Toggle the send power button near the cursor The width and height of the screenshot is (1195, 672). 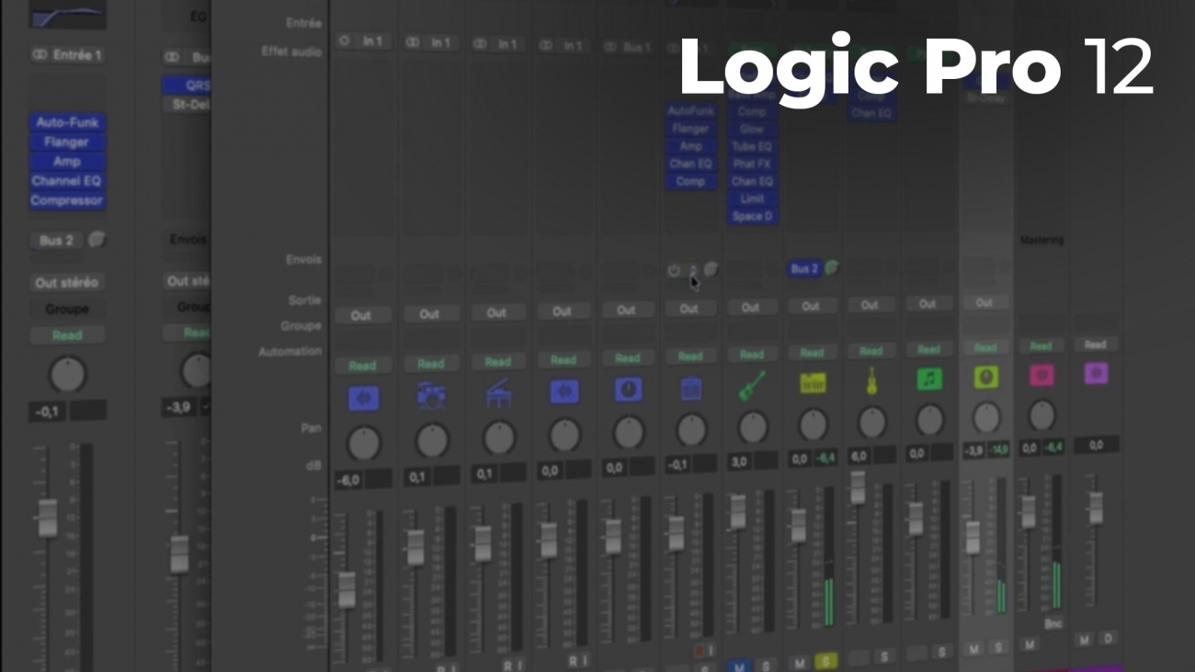(674, 271)
